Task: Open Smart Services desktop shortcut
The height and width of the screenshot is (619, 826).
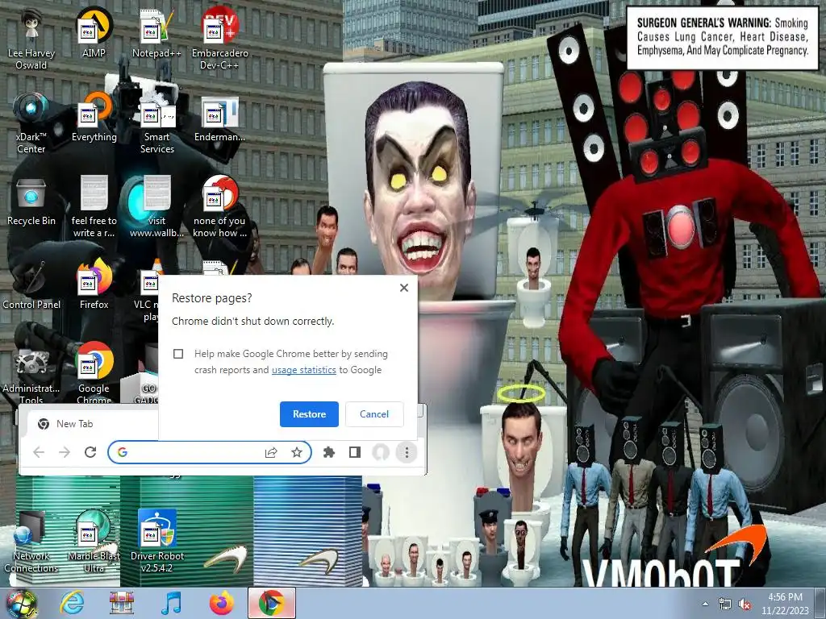Action: 156,123
